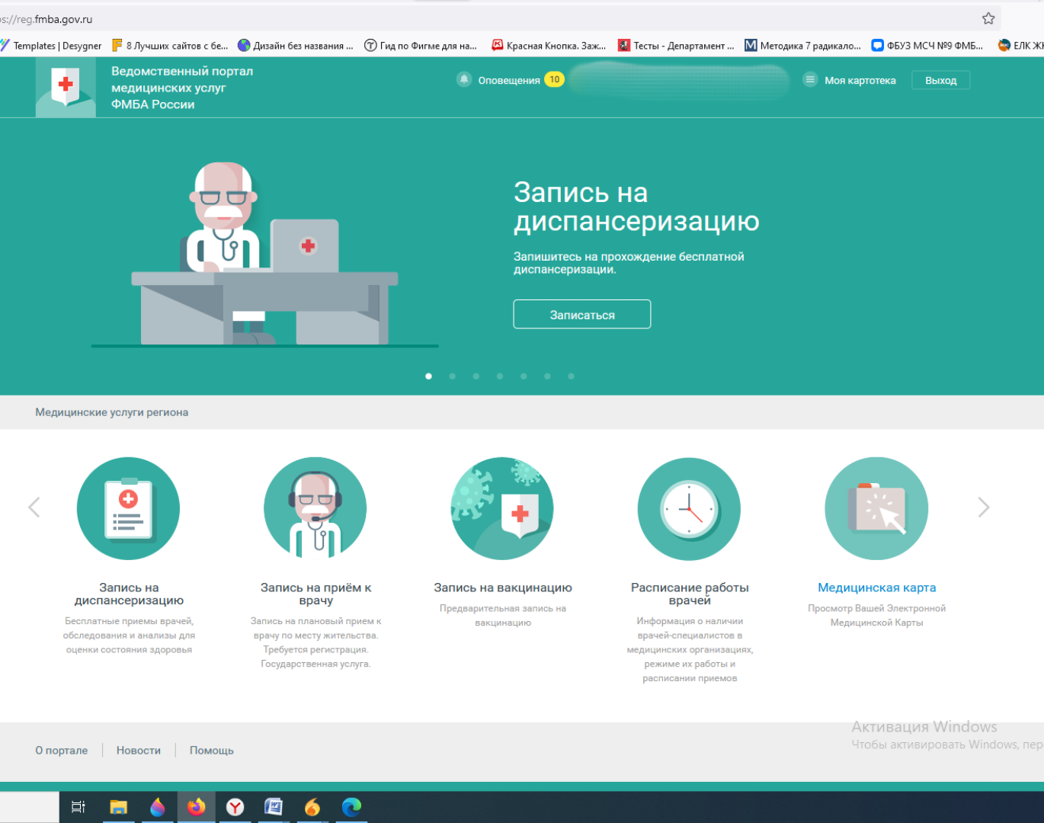
Task: Select the last banner slide dot
Action: (x=571, y=376)
